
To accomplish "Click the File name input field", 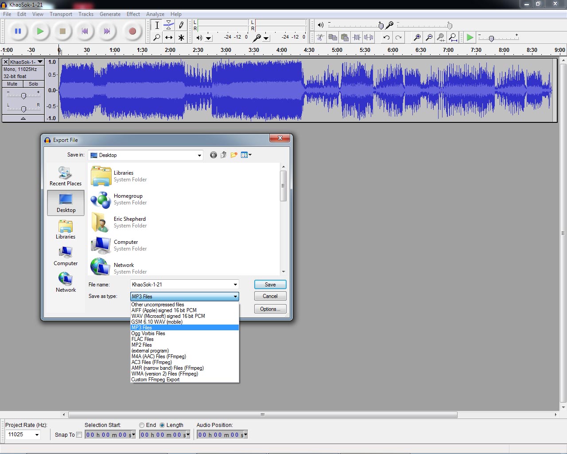I will (x=182, y=285).
